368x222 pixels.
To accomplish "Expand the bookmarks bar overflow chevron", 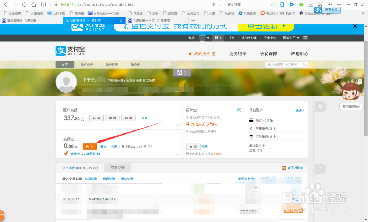I will (x=362, y=13).
